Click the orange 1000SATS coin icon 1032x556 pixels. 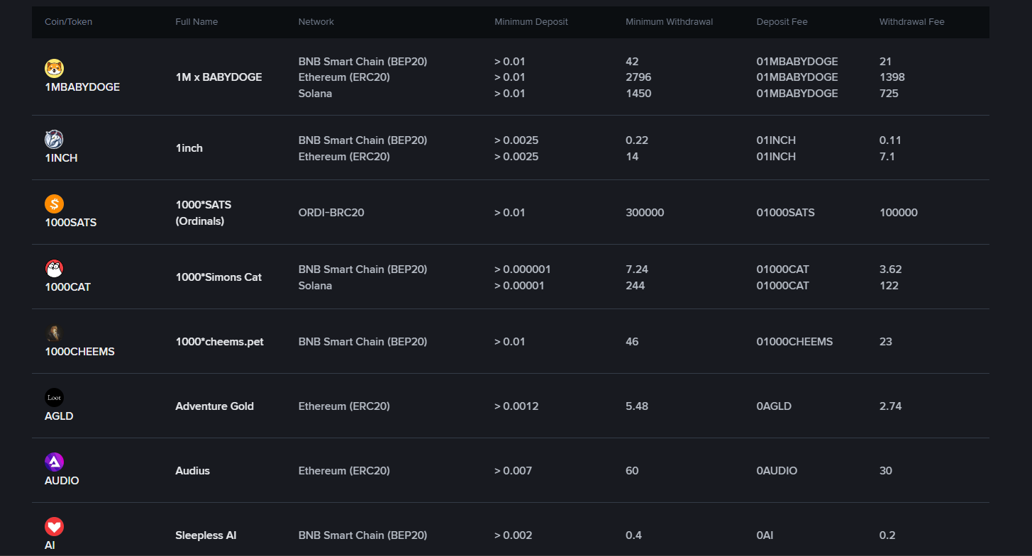[x=55, y=204]
